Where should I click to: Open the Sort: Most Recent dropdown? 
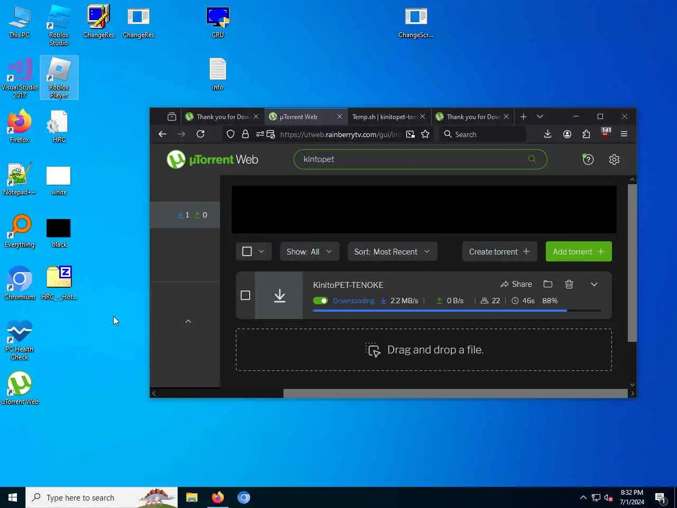392,251
